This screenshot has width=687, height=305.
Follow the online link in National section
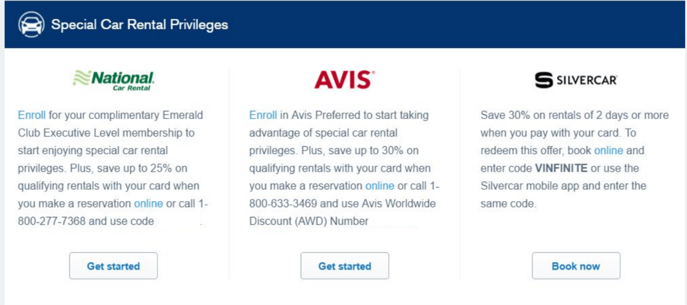tap(148, 204)
